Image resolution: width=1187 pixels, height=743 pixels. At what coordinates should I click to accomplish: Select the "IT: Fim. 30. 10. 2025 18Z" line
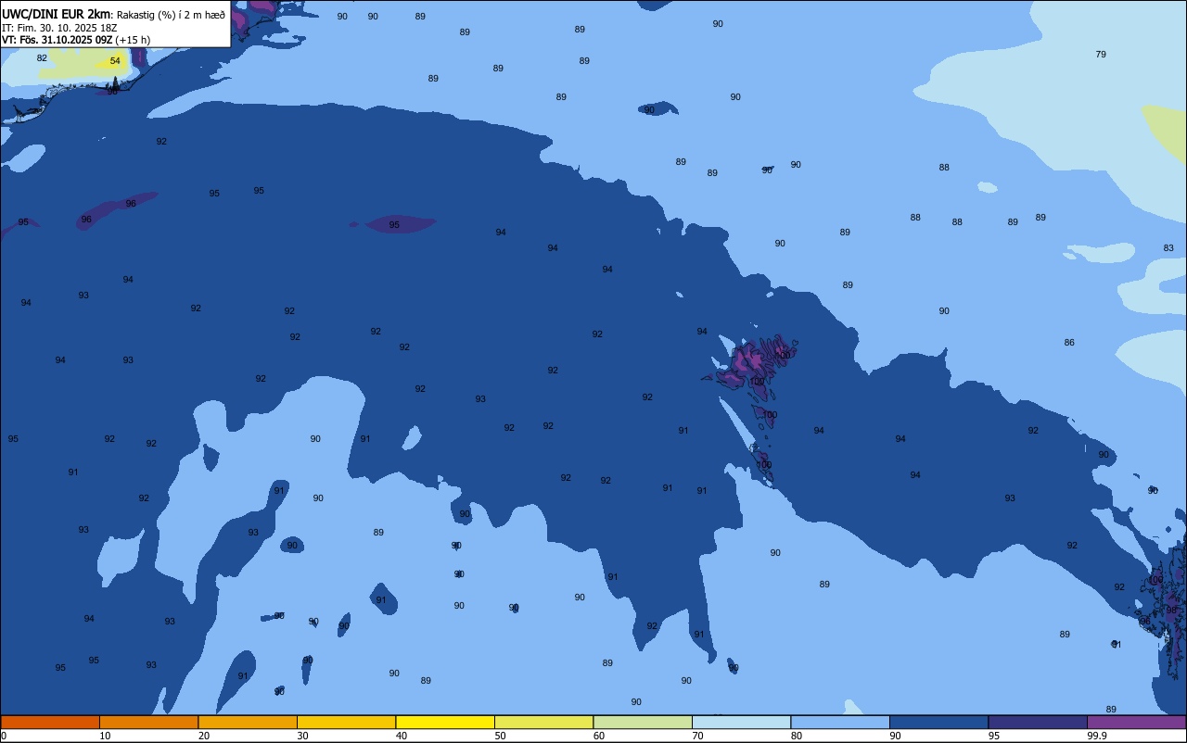click(59, 28)
